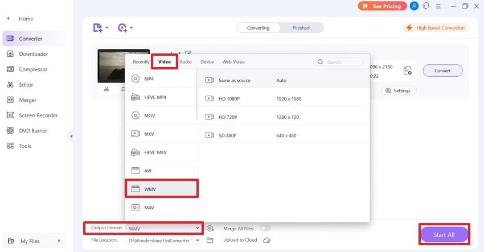Open output format settings gear icon
This screenshot has width=484, height=252.
coord(210,228)
